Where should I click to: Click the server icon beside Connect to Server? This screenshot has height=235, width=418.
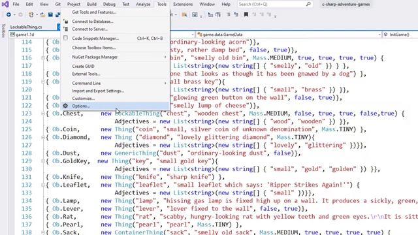(65, 29)
